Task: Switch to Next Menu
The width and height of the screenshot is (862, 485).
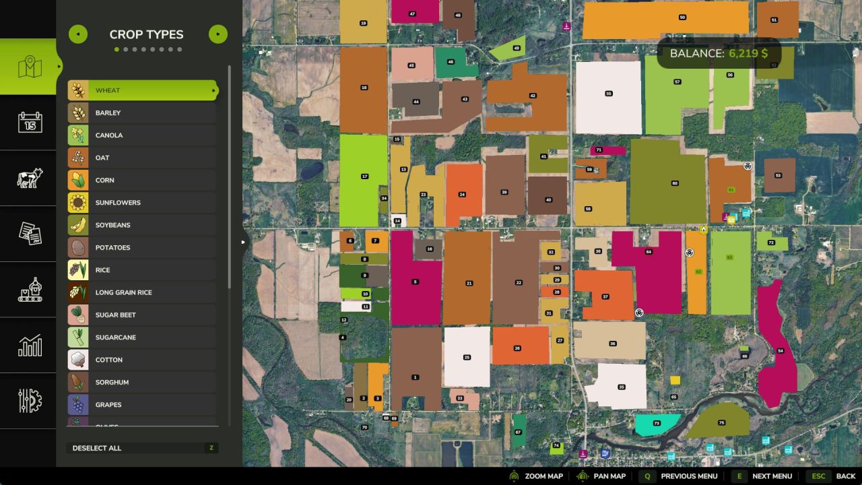Action: click(772, 476)
